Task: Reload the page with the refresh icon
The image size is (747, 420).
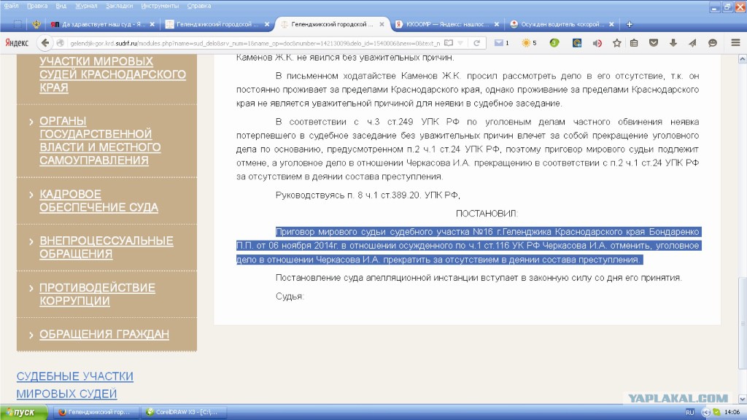Action: tap(476, 43)
